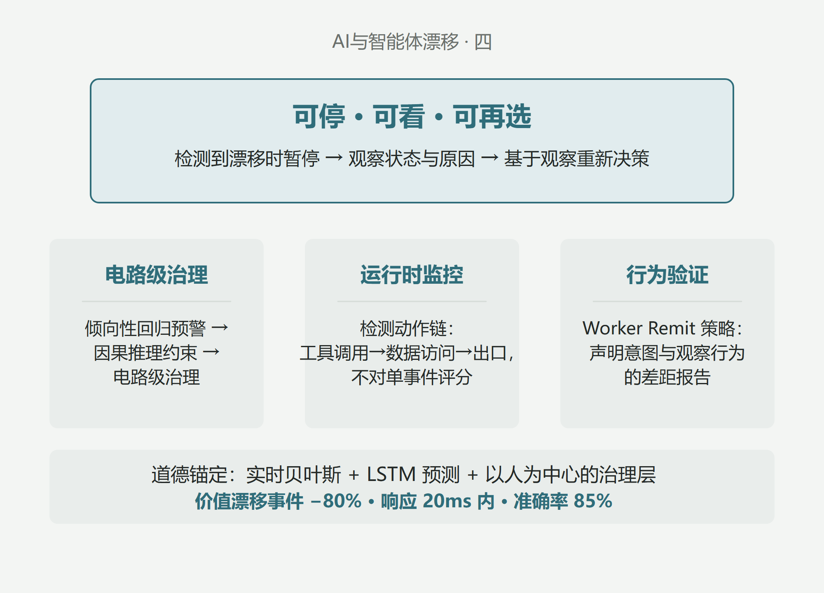Select the heading '可停 · 可看 · 可再选'
This screenshot has width=824, height=593.
[x=412, y=117]
